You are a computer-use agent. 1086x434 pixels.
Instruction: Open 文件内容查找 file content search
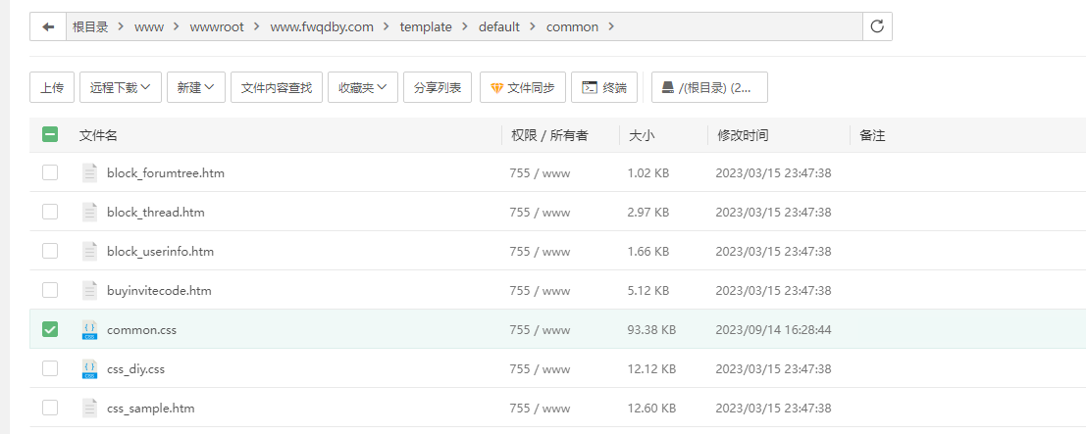pyautogui.click(x=276, y=87)
